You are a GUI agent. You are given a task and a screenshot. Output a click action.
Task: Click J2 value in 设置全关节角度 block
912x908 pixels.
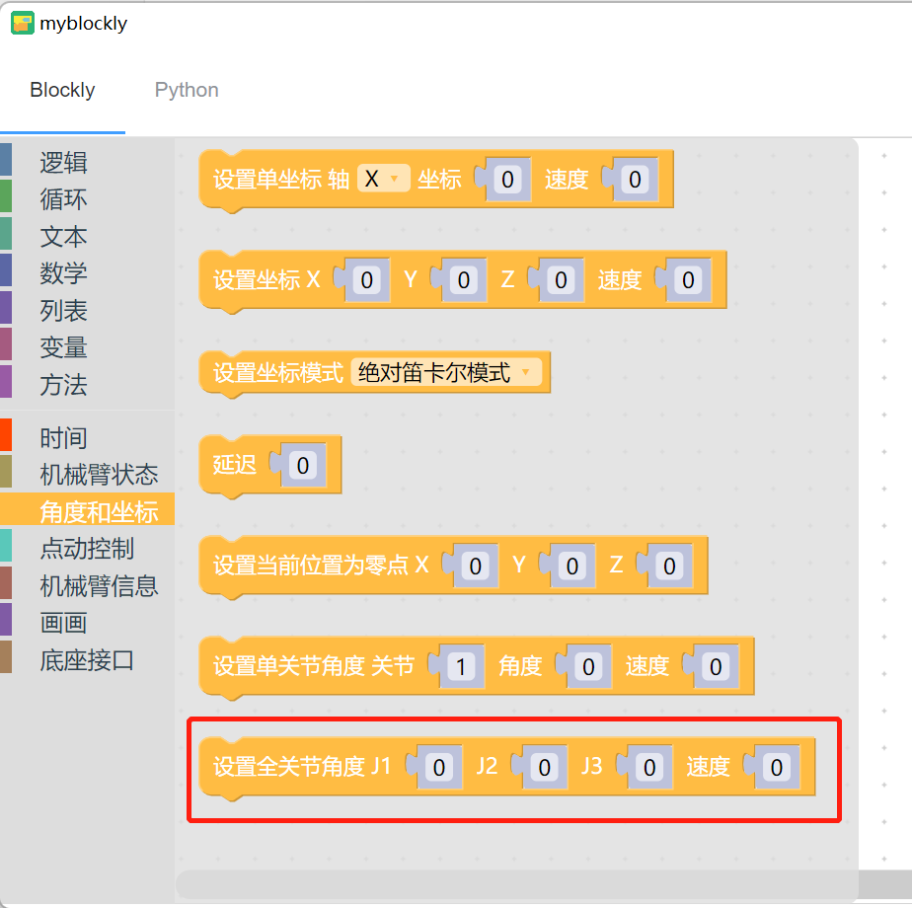click(x=545, y=767)
